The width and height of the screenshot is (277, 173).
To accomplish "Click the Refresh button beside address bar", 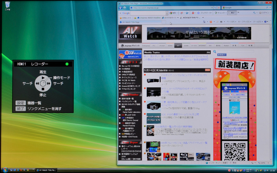I will (215, 8).
